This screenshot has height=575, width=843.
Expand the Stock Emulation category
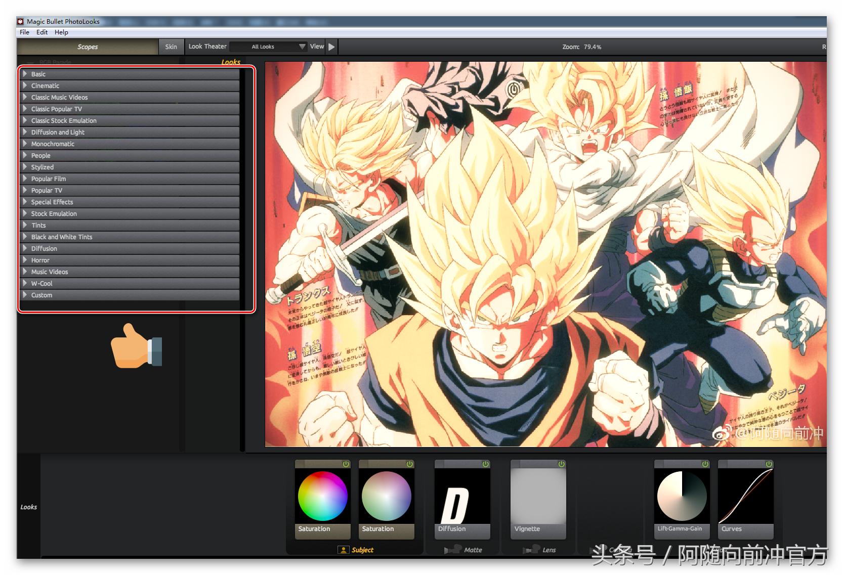point(129,213)
